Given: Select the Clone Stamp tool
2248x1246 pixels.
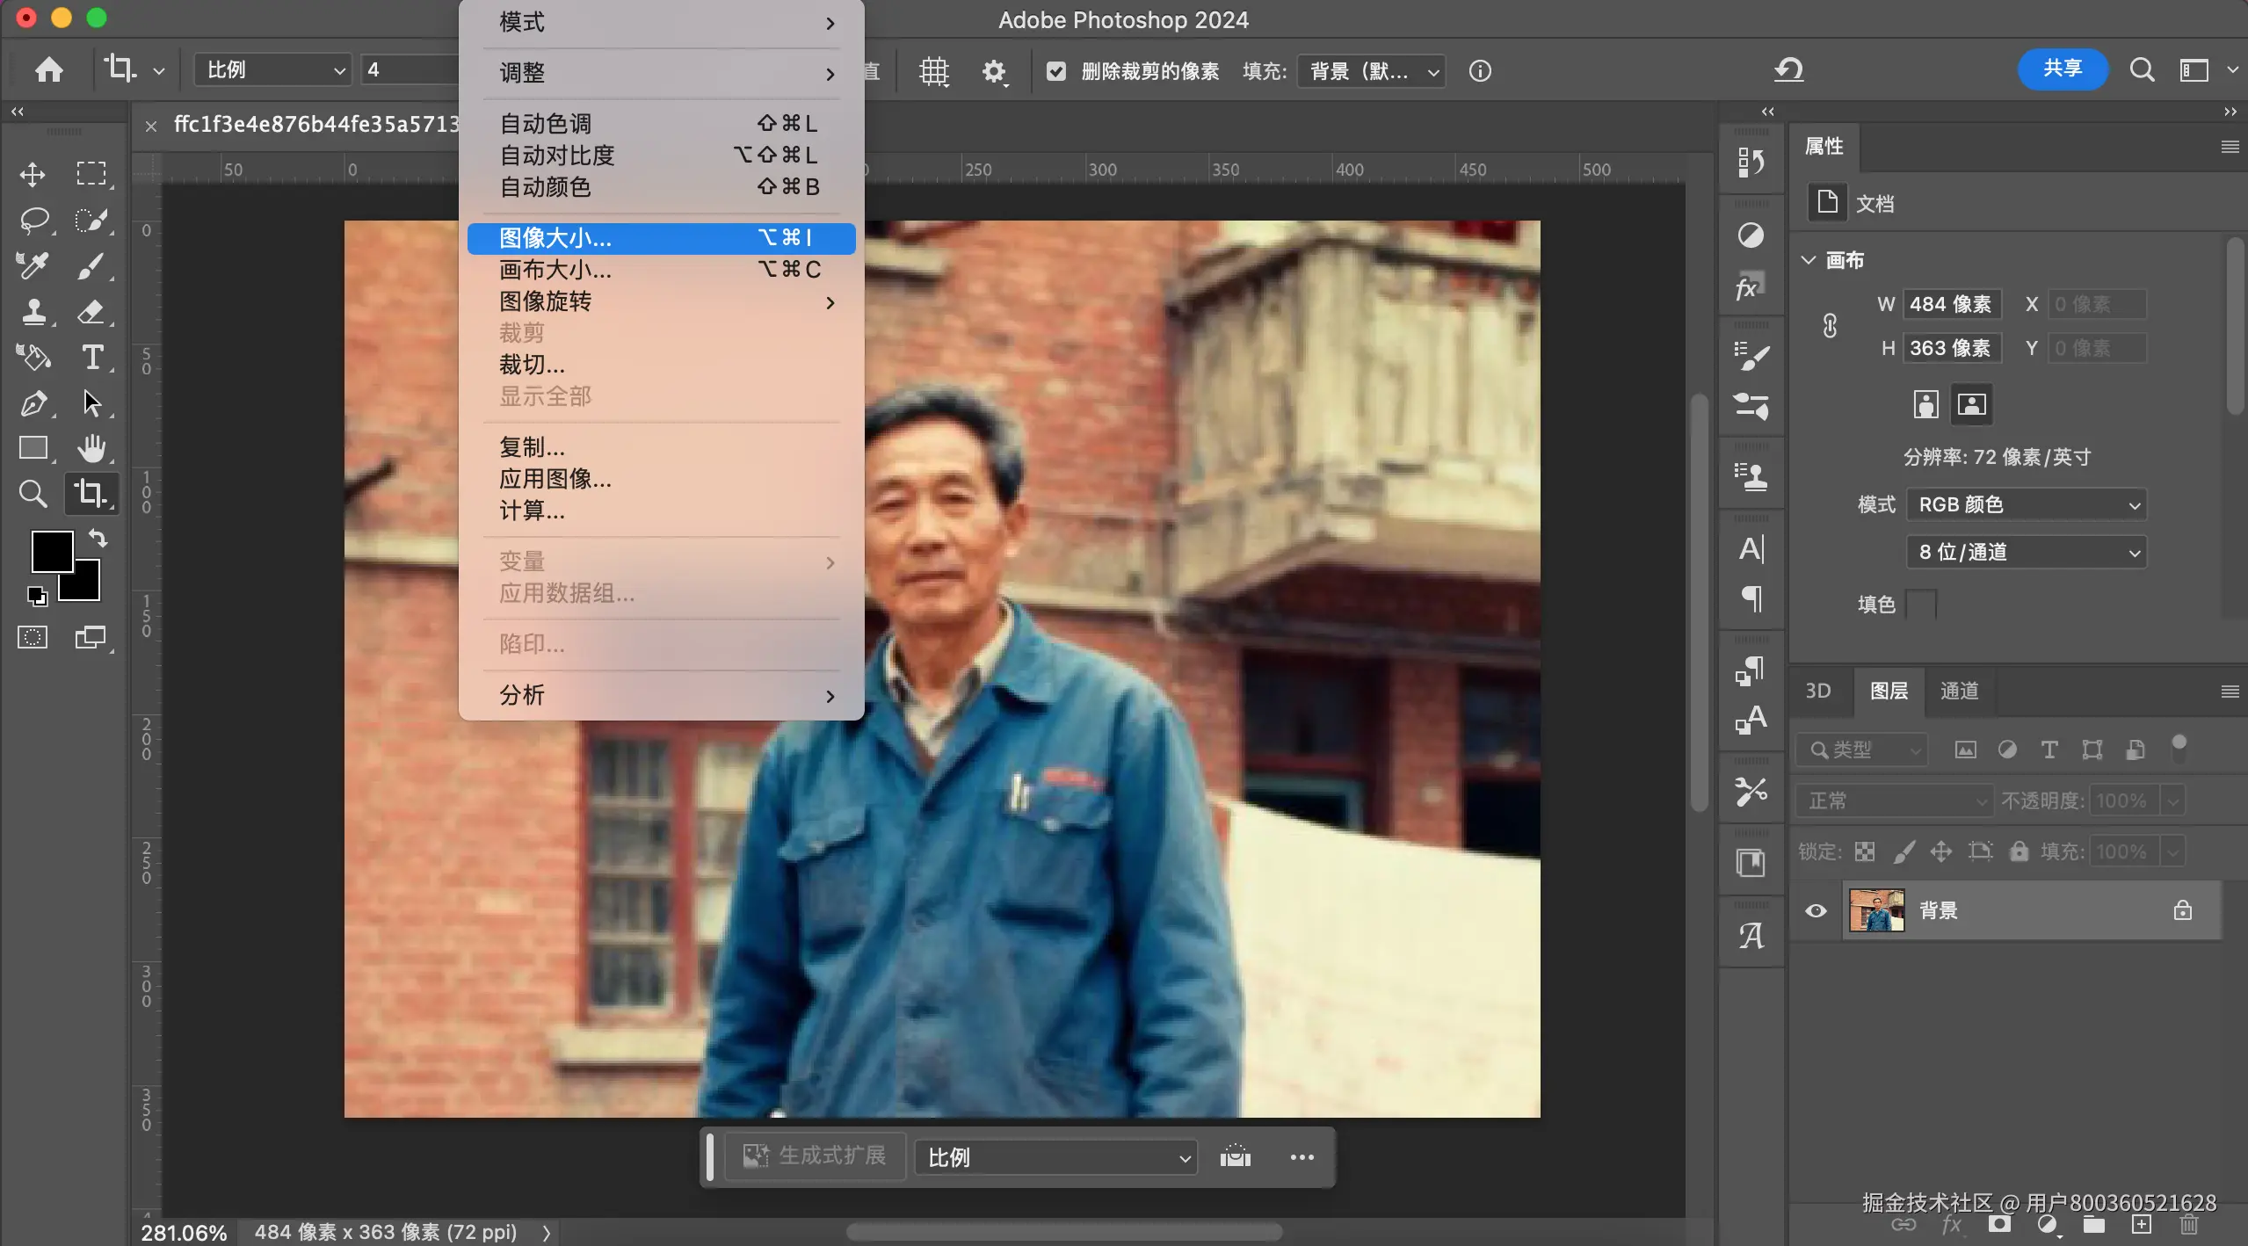Looking at the screenshot, I should (33, 311).
